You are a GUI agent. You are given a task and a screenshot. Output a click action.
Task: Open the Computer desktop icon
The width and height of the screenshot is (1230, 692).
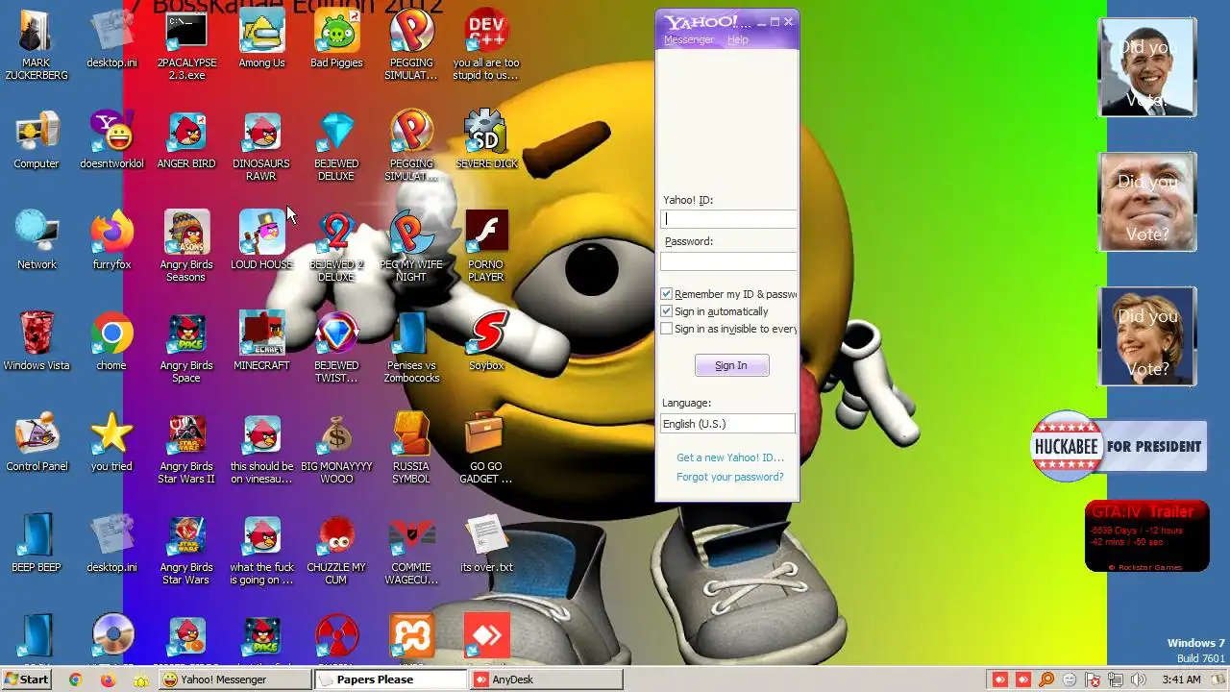click(x=37, y=140)
